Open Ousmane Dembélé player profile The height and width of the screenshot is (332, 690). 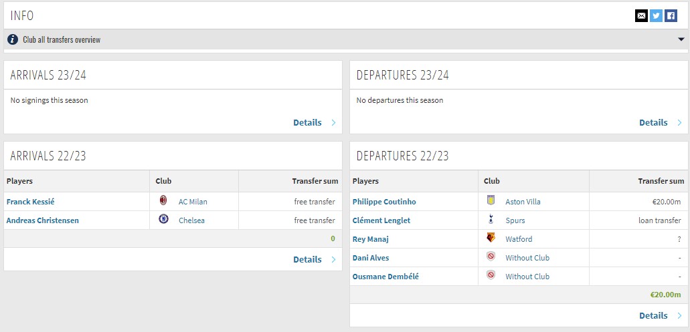tap(385, 277)
